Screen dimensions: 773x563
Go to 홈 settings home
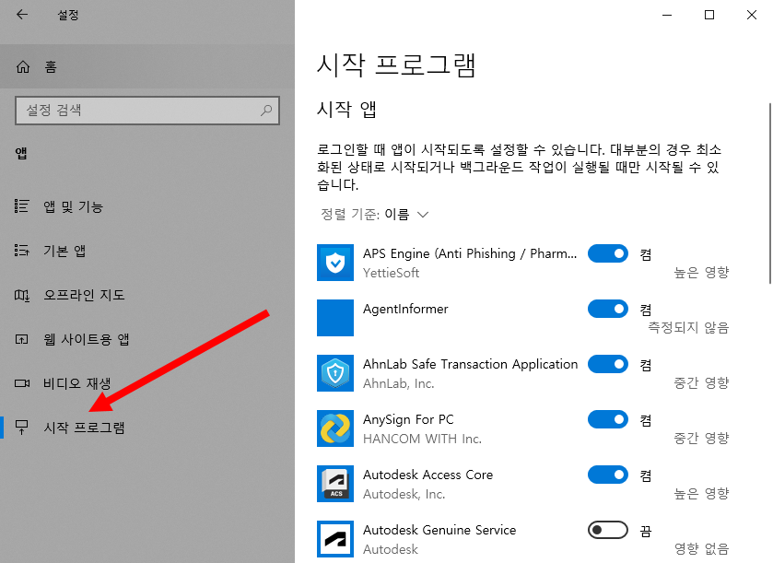[x=146, y=66]
